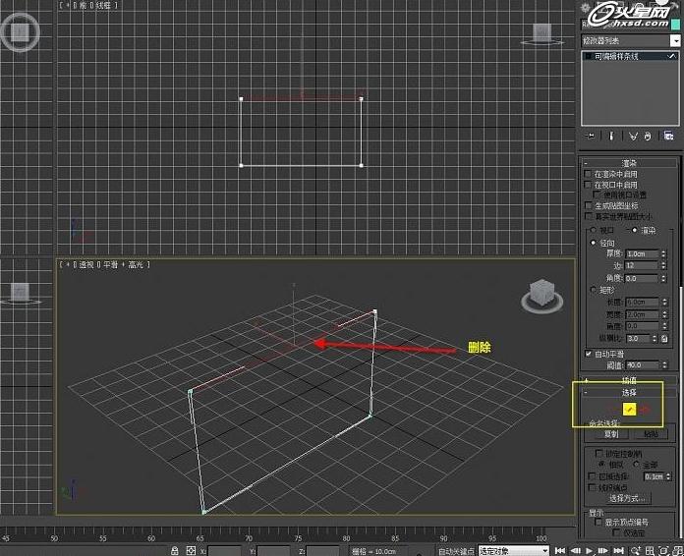Click the Pin Stack icon
This screenshot has width=684, height=556.
591,136
